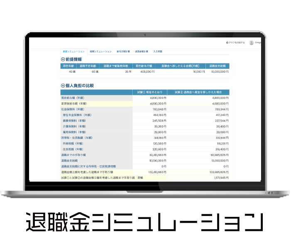Screen dimensions: 291x233
Task: Select the 現在給与月額 value 400,000円
Action: click(x=147, y=72)
